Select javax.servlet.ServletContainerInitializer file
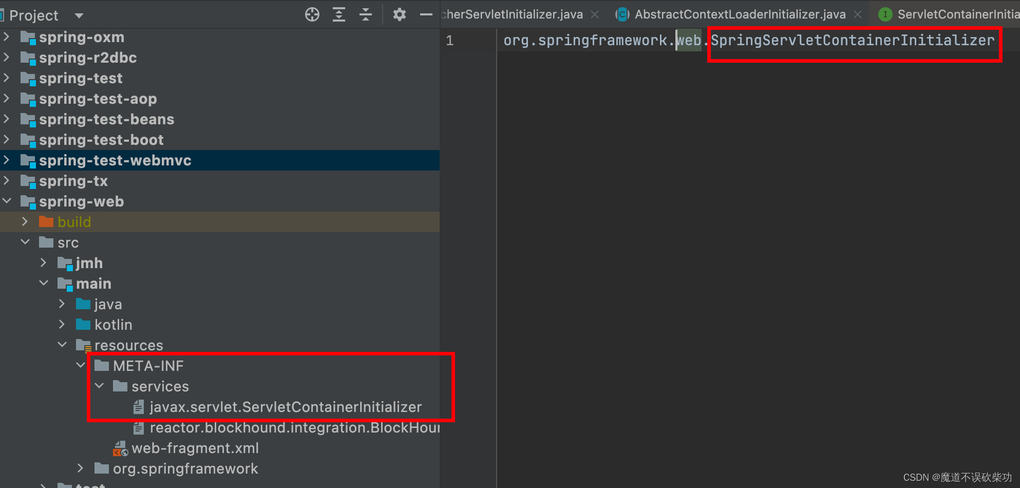 click(x=286, y=407)
